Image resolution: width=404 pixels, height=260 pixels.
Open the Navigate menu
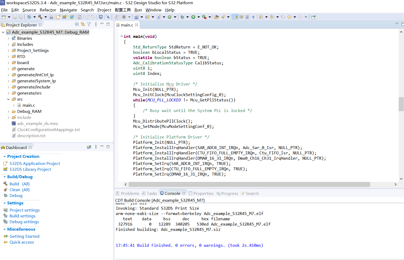pyautogui.click(x=68, y=10)
